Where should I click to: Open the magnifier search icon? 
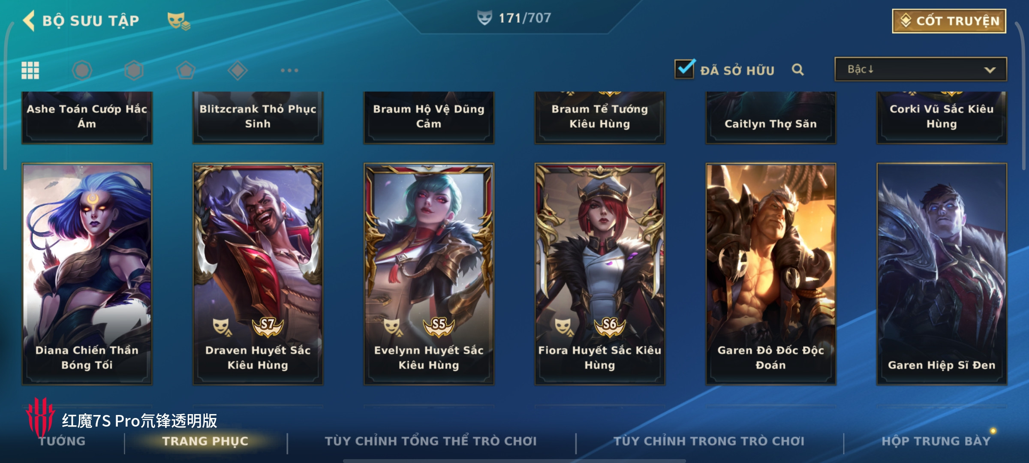tap(797, 69)
